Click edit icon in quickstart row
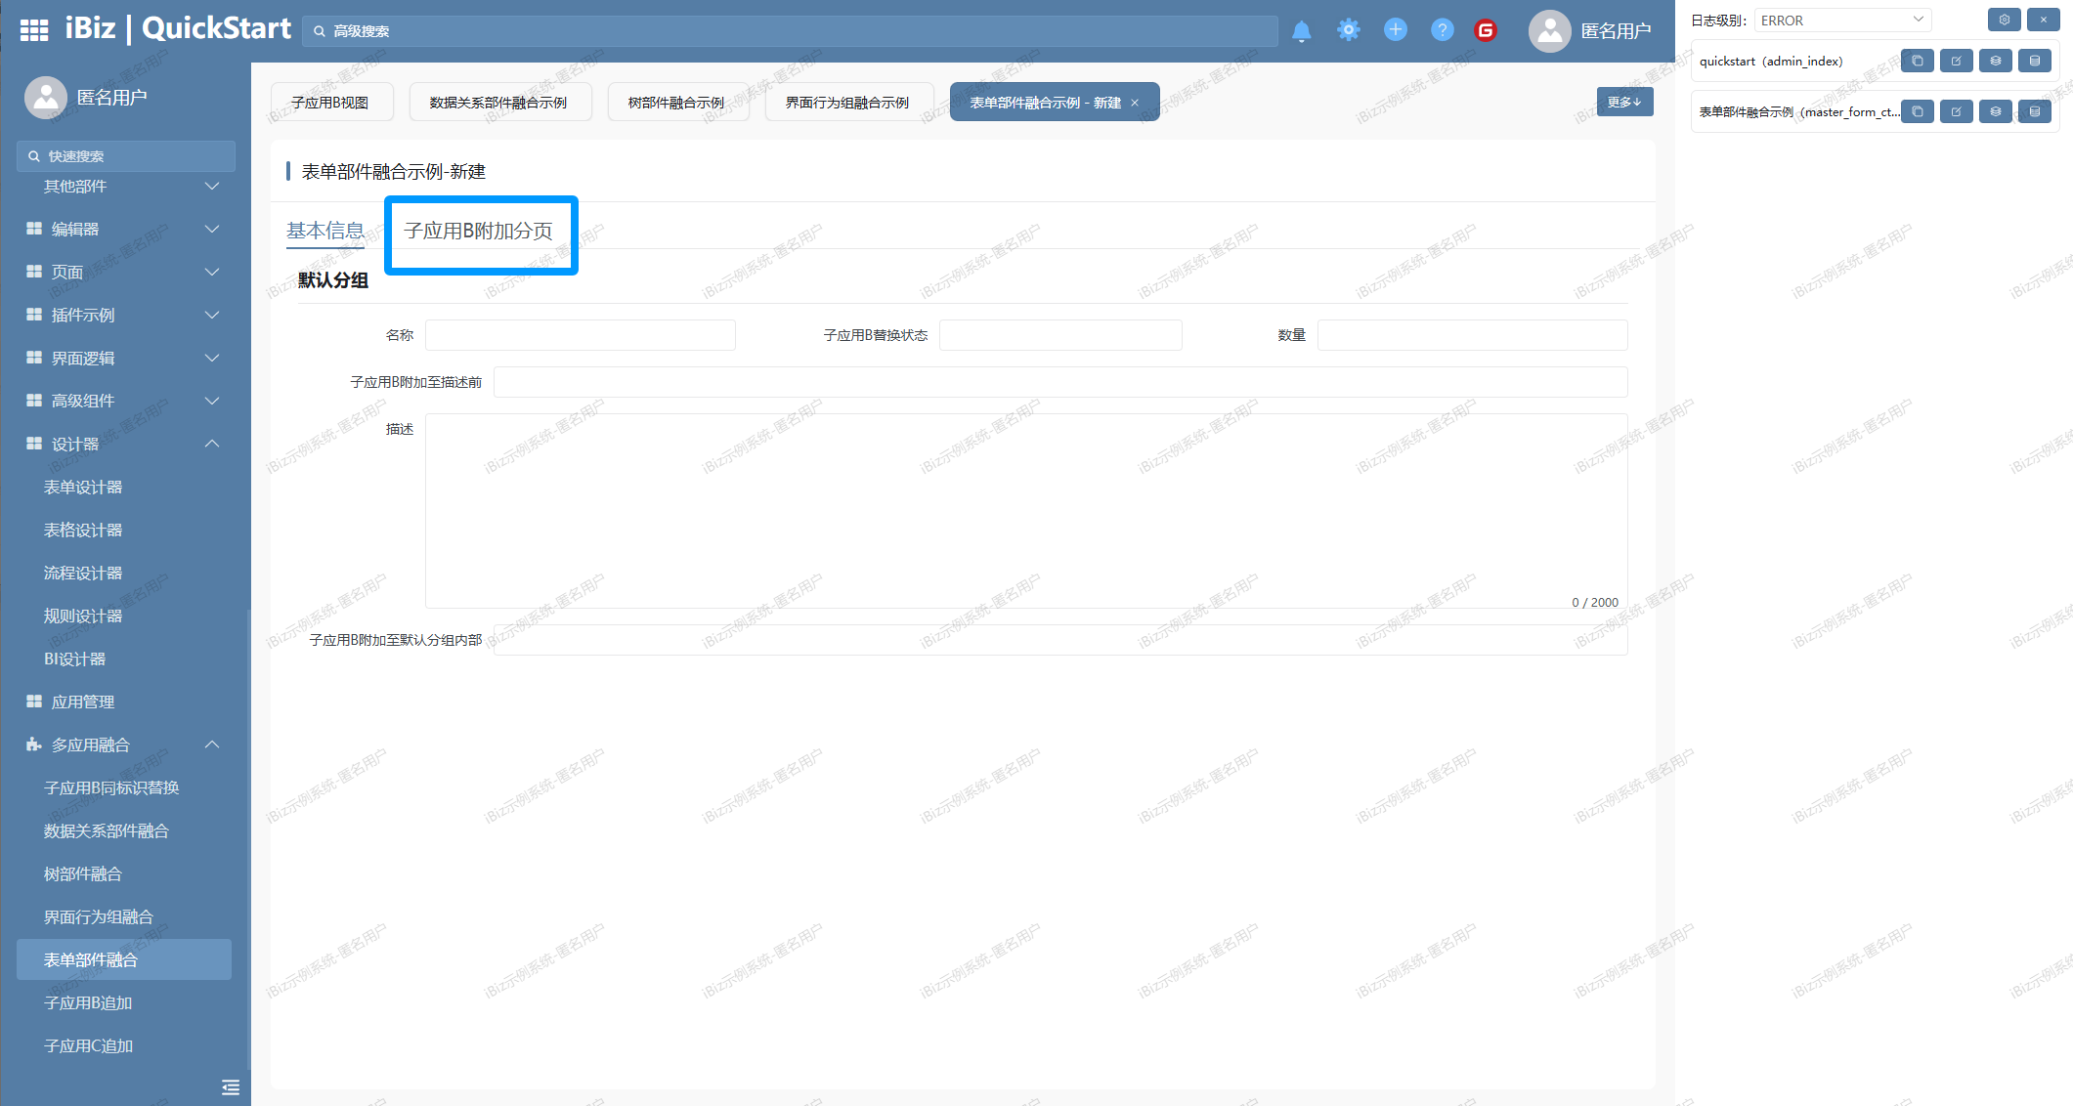This screenshot has height=1106, width=2073. click(x=1956, y=61)
